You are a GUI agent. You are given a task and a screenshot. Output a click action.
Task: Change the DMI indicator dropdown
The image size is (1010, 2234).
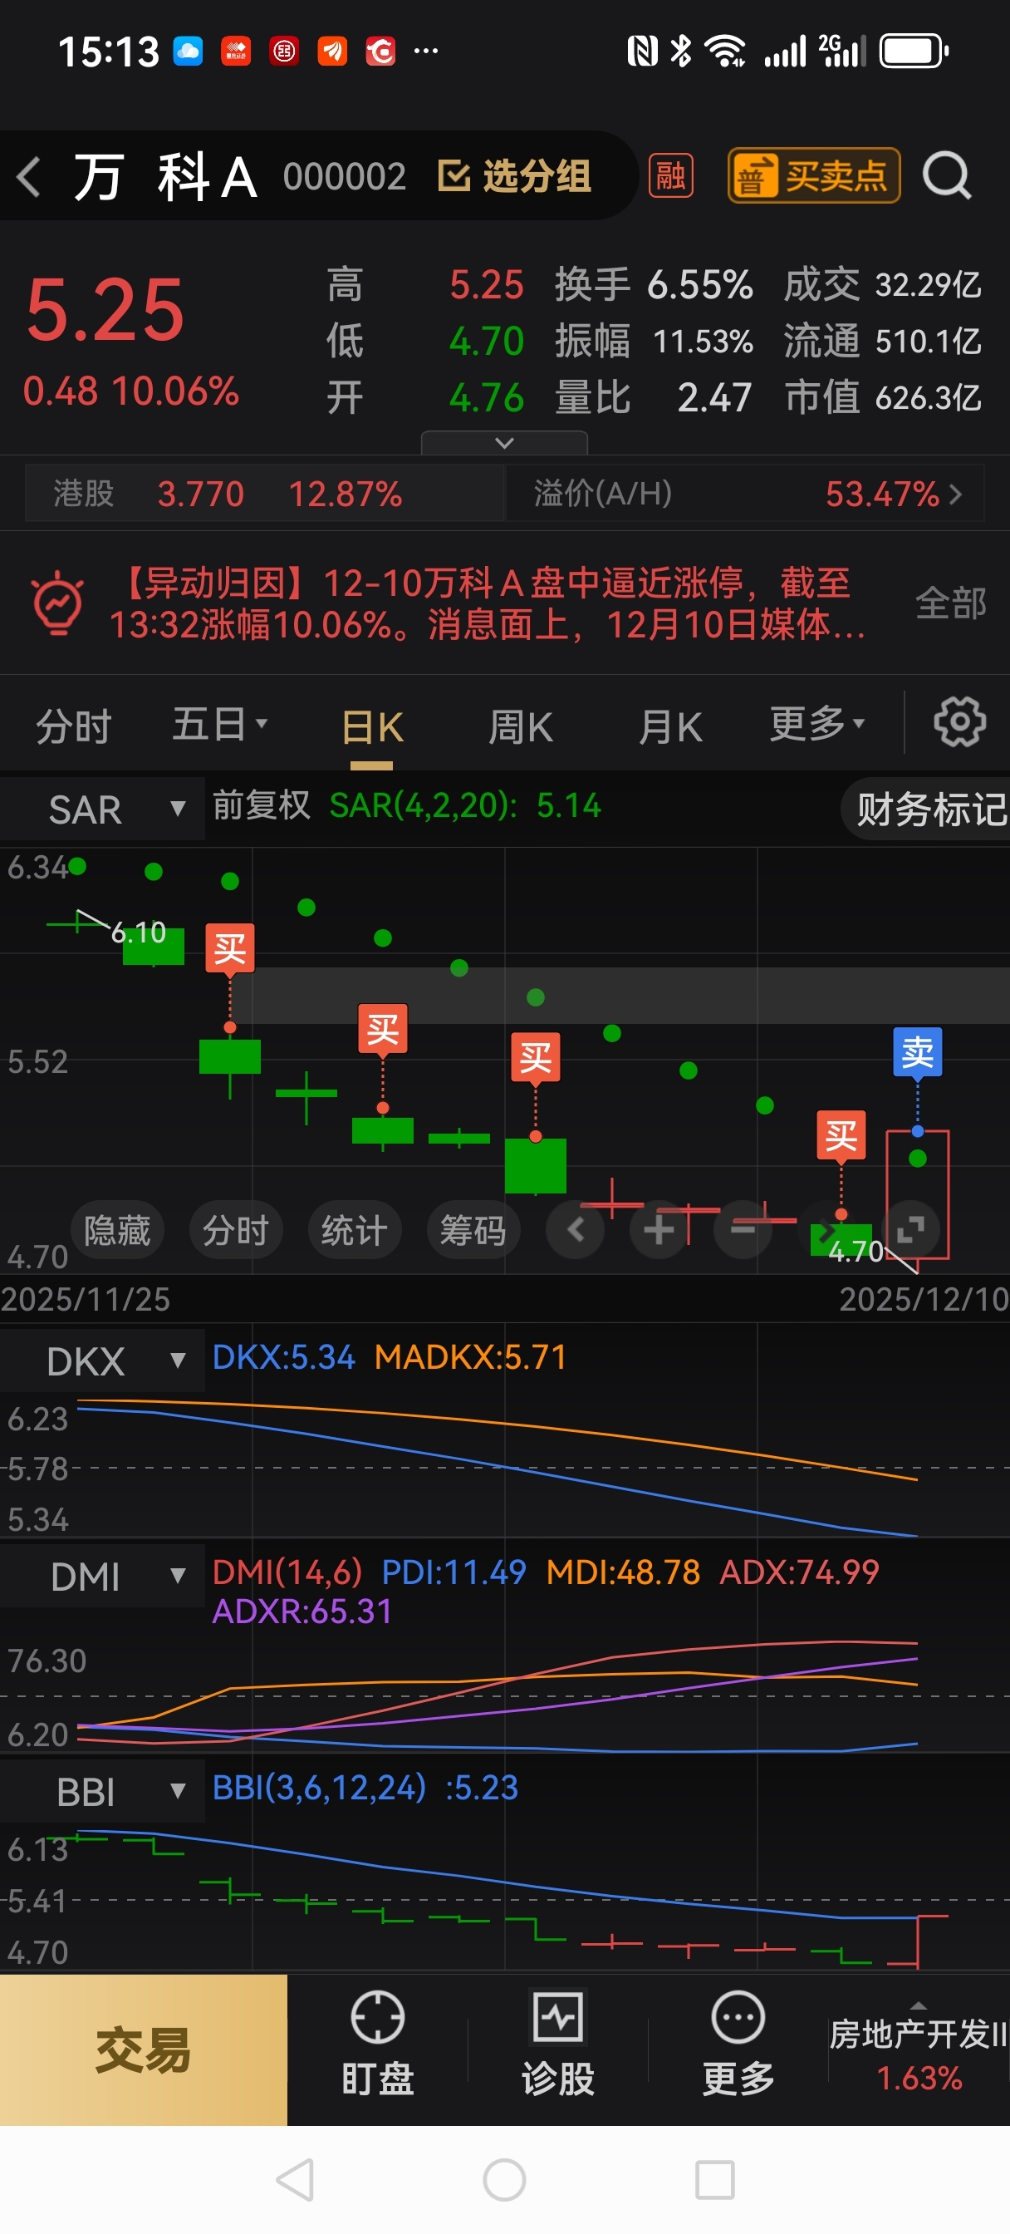pyautogui.click(x=102, y=1576)
